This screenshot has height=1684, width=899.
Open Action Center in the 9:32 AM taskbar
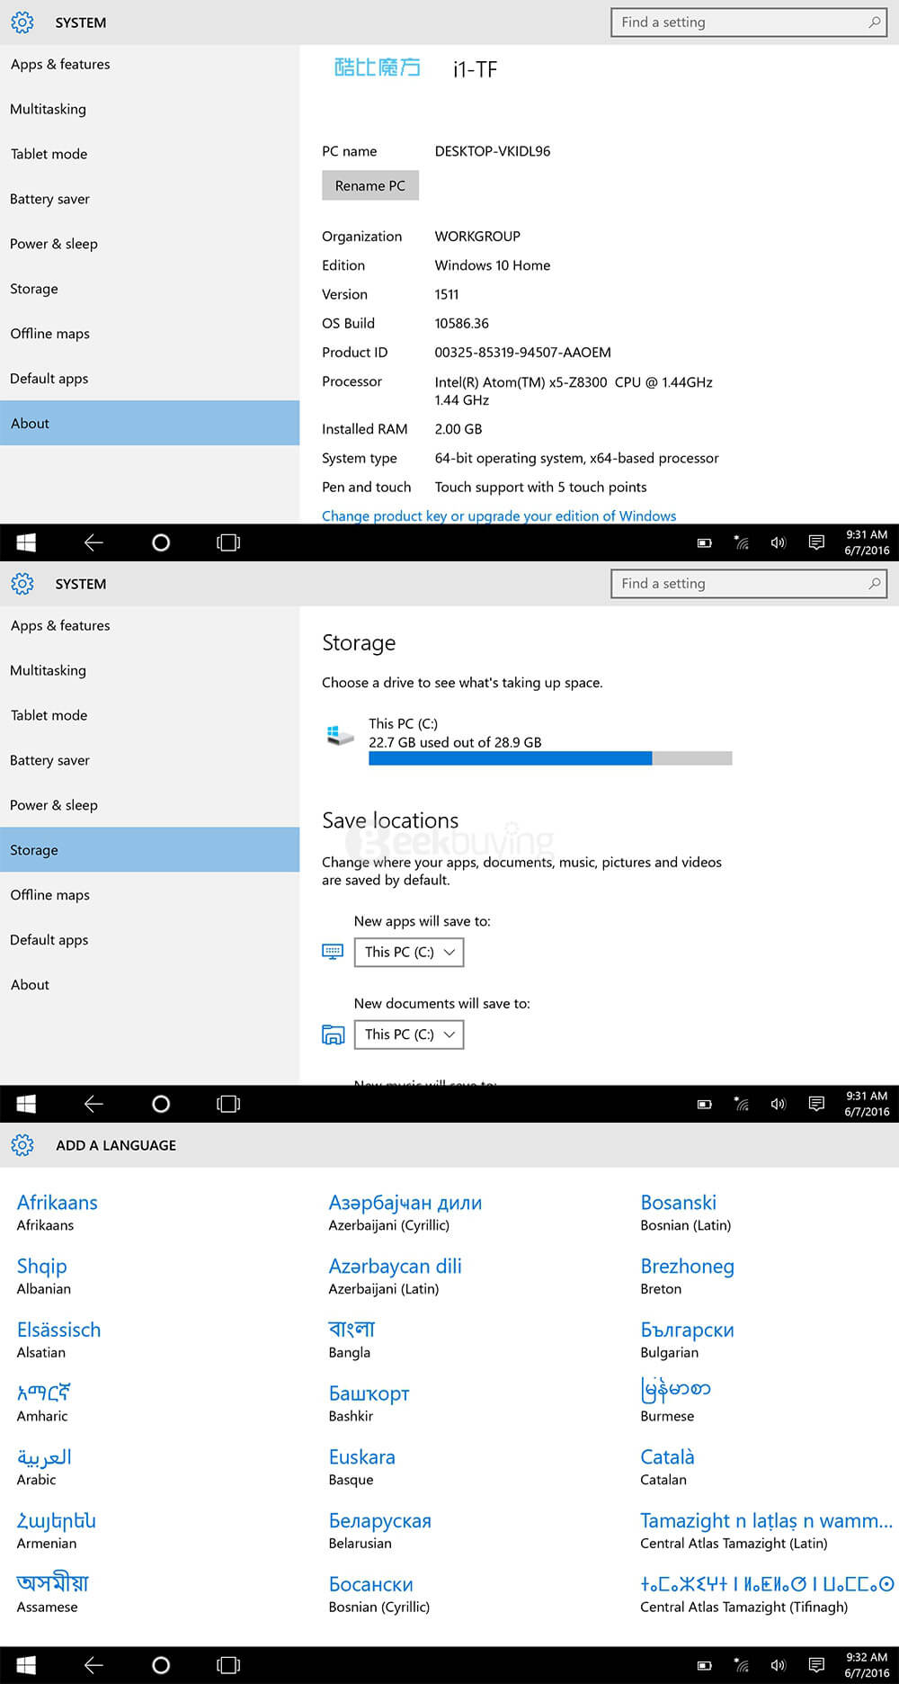816,1665
